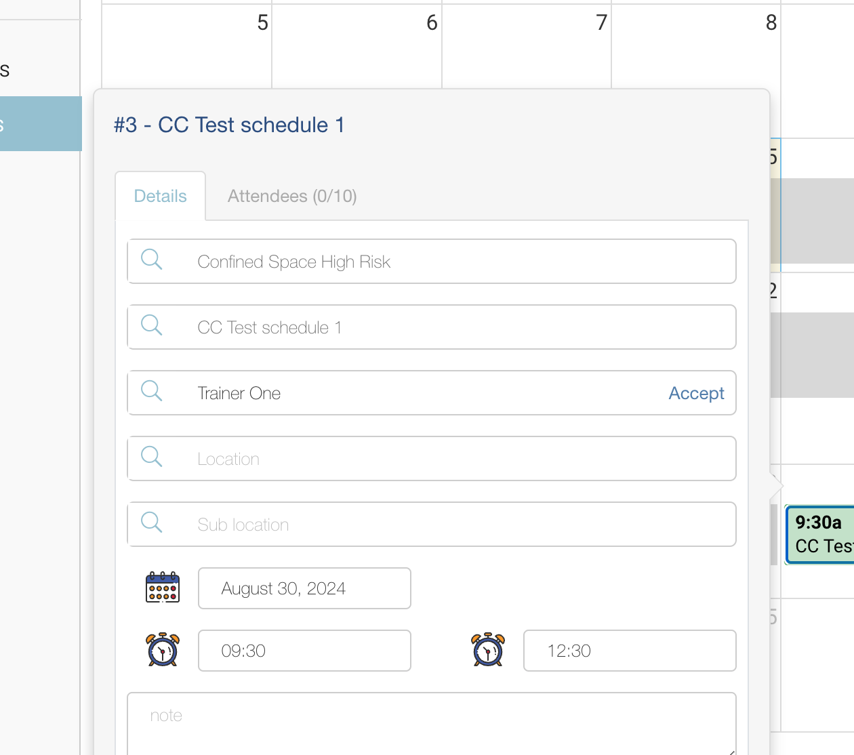Select the 9:30a CC Test calendar event
The image size is (854, 755).
819,535
